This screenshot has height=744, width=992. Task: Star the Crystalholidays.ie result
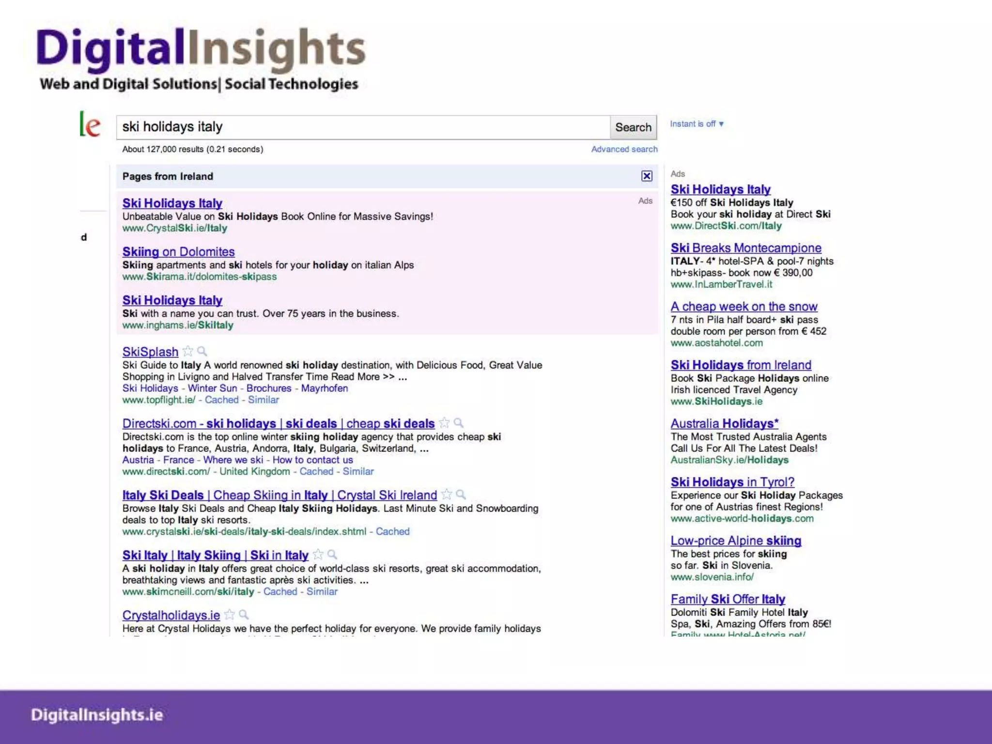pos(230,615)
